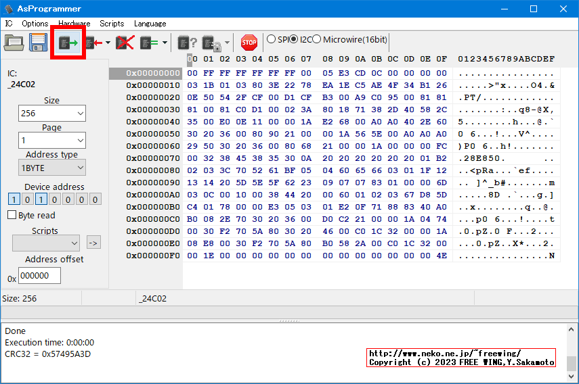Choose the Microwire(16bit) radio option
The width and height of the screenshot is (579, 384).
(x=317, y=39)
